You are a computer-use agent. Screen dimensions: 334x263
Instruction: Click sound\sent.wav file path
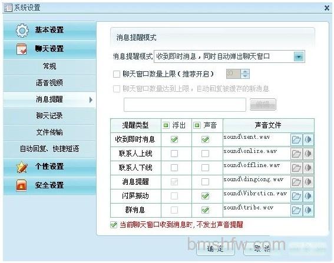pyautogui.click(x=247, y=137)
